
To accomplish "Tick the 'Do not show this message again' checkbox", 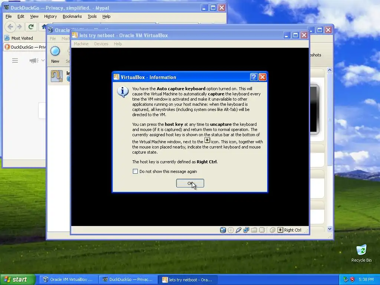I will [135, 171].
